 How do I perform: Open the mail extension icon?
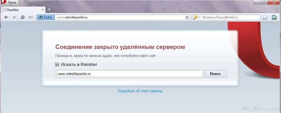274,17
